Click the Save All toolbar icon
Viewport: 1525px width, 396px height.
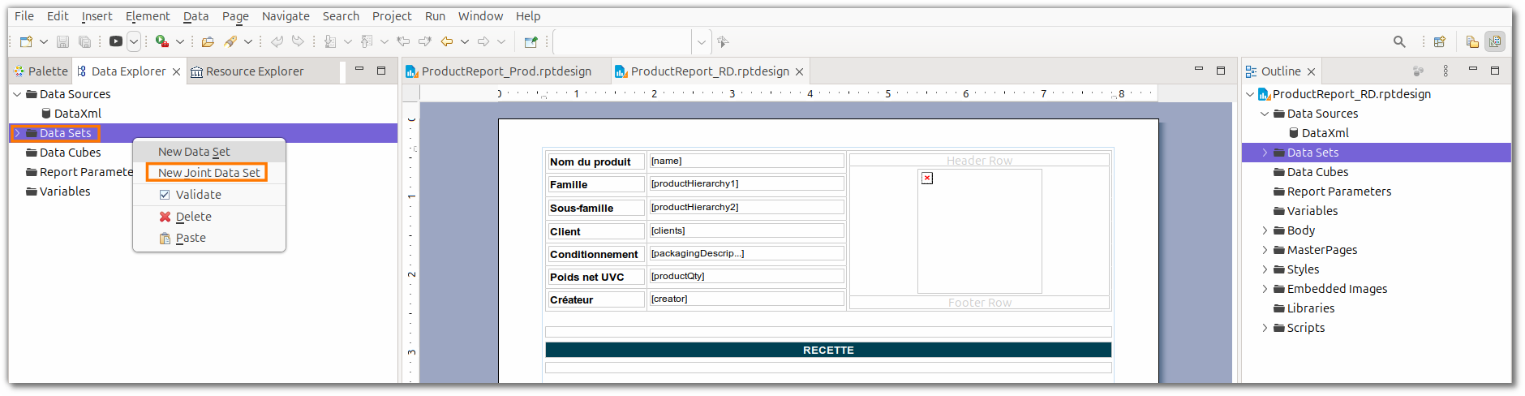tap(84, 41)
